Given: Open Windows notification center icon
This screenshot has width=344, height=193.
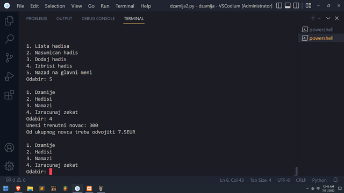Looking at the screenshot, I should click(x=340, y=189).
